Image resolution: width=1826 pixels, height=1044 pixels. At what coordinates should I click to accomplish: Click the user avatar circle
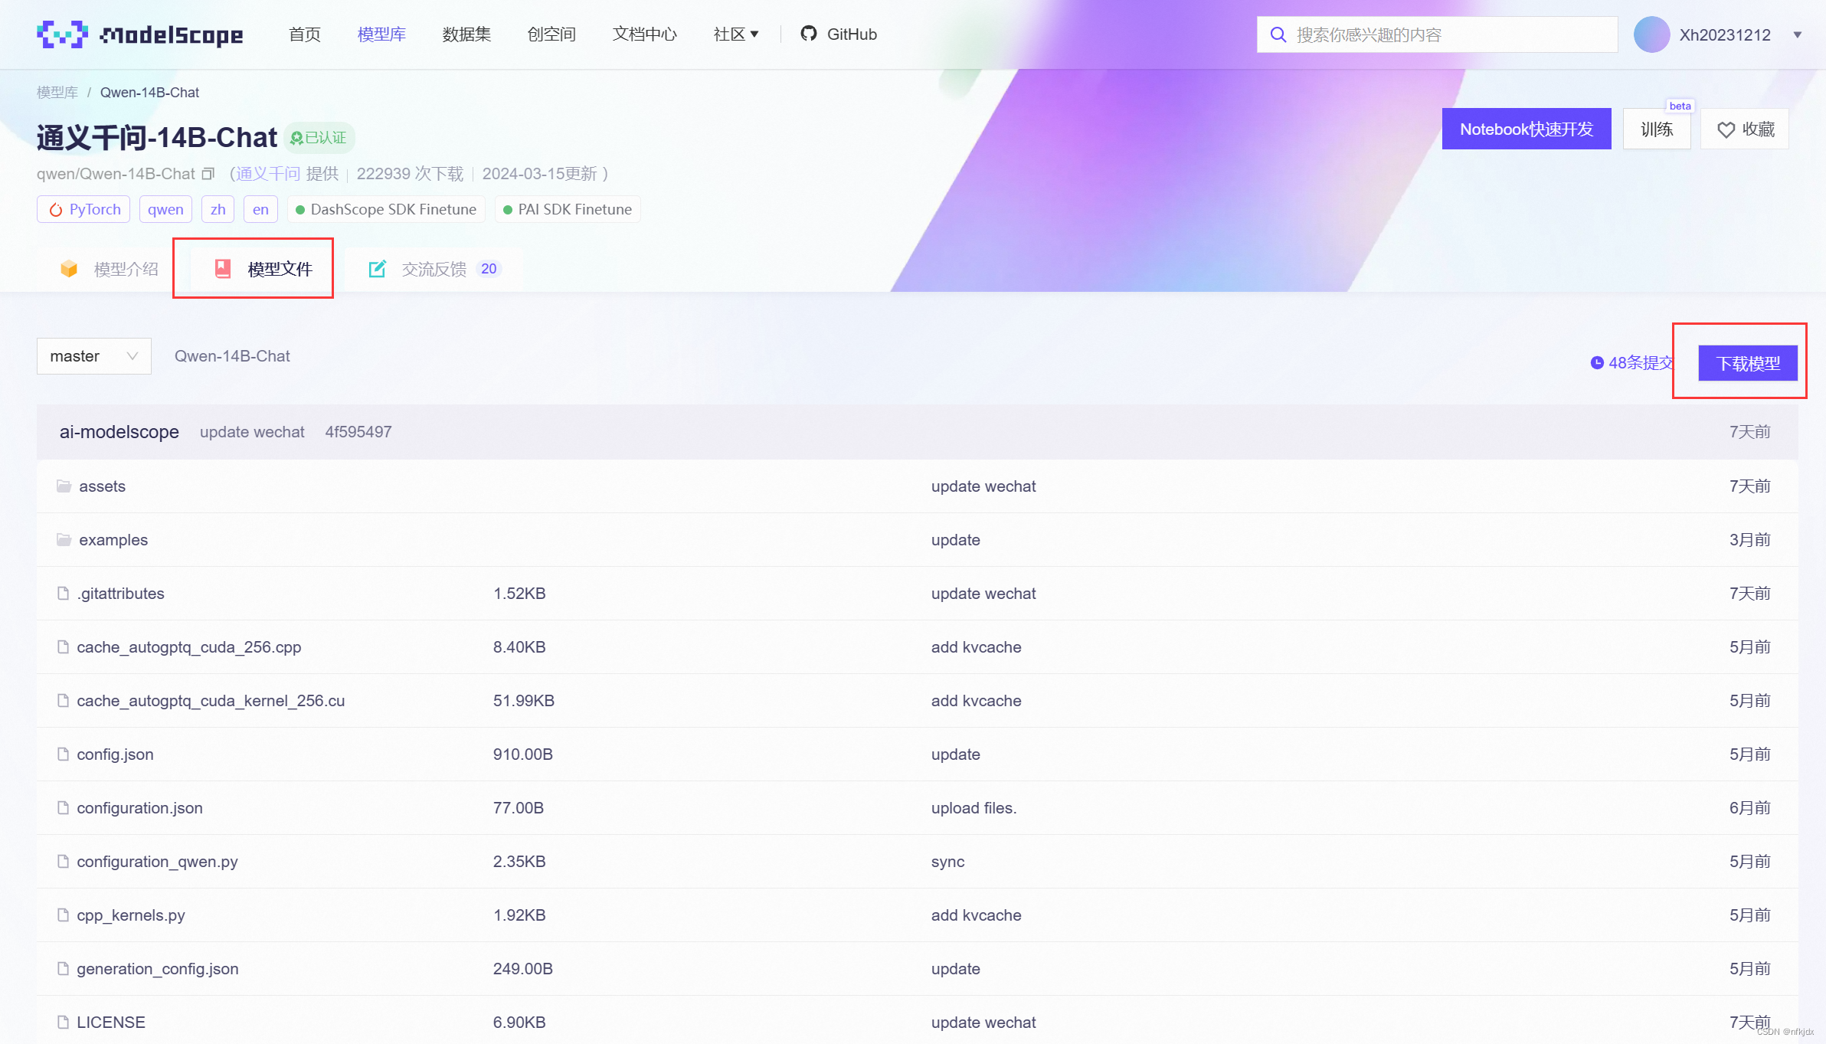click(x=1651, y=34)
